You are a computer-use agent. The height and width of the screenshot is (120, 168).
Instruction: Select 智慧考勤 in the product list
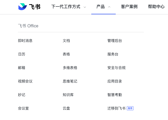[115, 95]
